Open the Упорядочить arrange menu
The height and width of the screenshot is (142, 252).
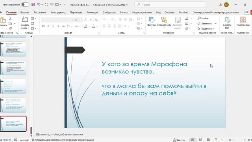click(x=164, y=22)
